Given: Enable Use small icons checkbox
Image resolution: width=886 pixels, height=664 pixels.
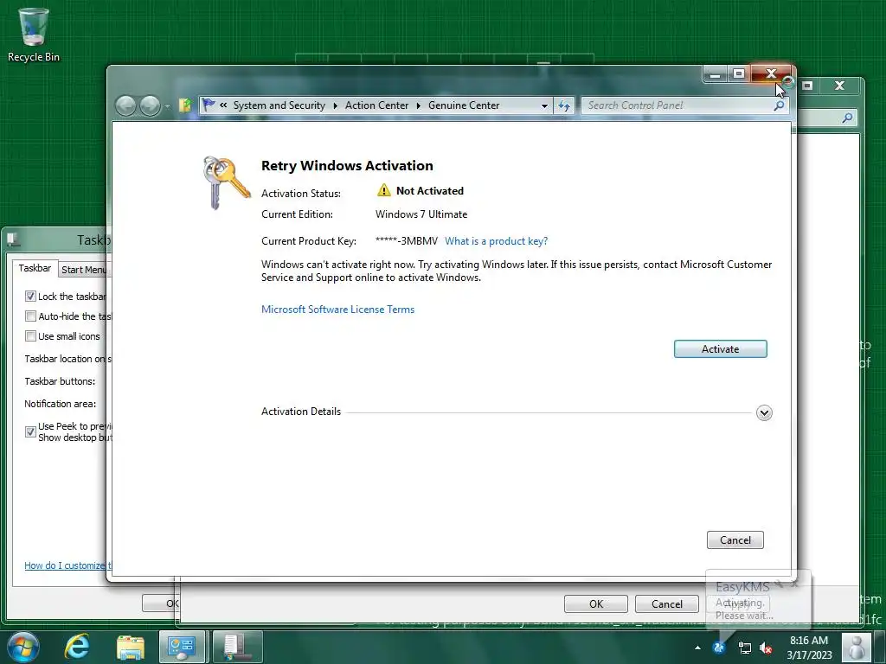Looking at the screenshot, I should tap(30, 336).
